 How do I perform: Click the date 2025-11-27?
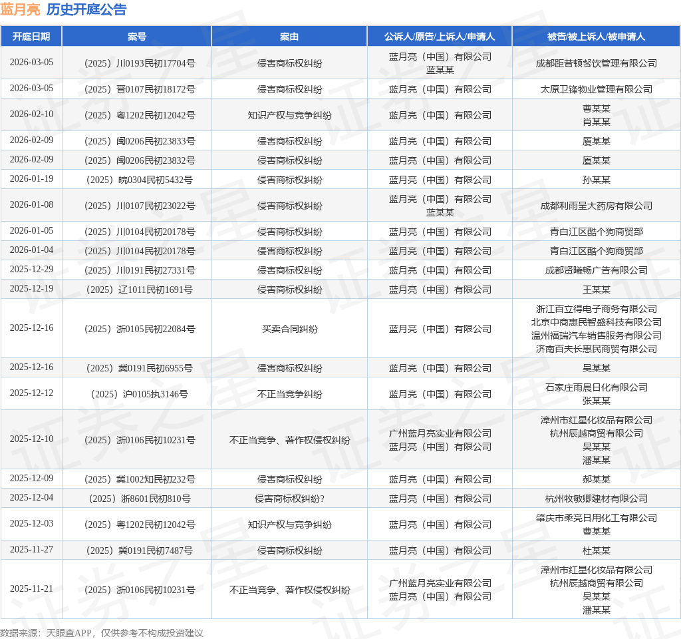coord(31,549)
